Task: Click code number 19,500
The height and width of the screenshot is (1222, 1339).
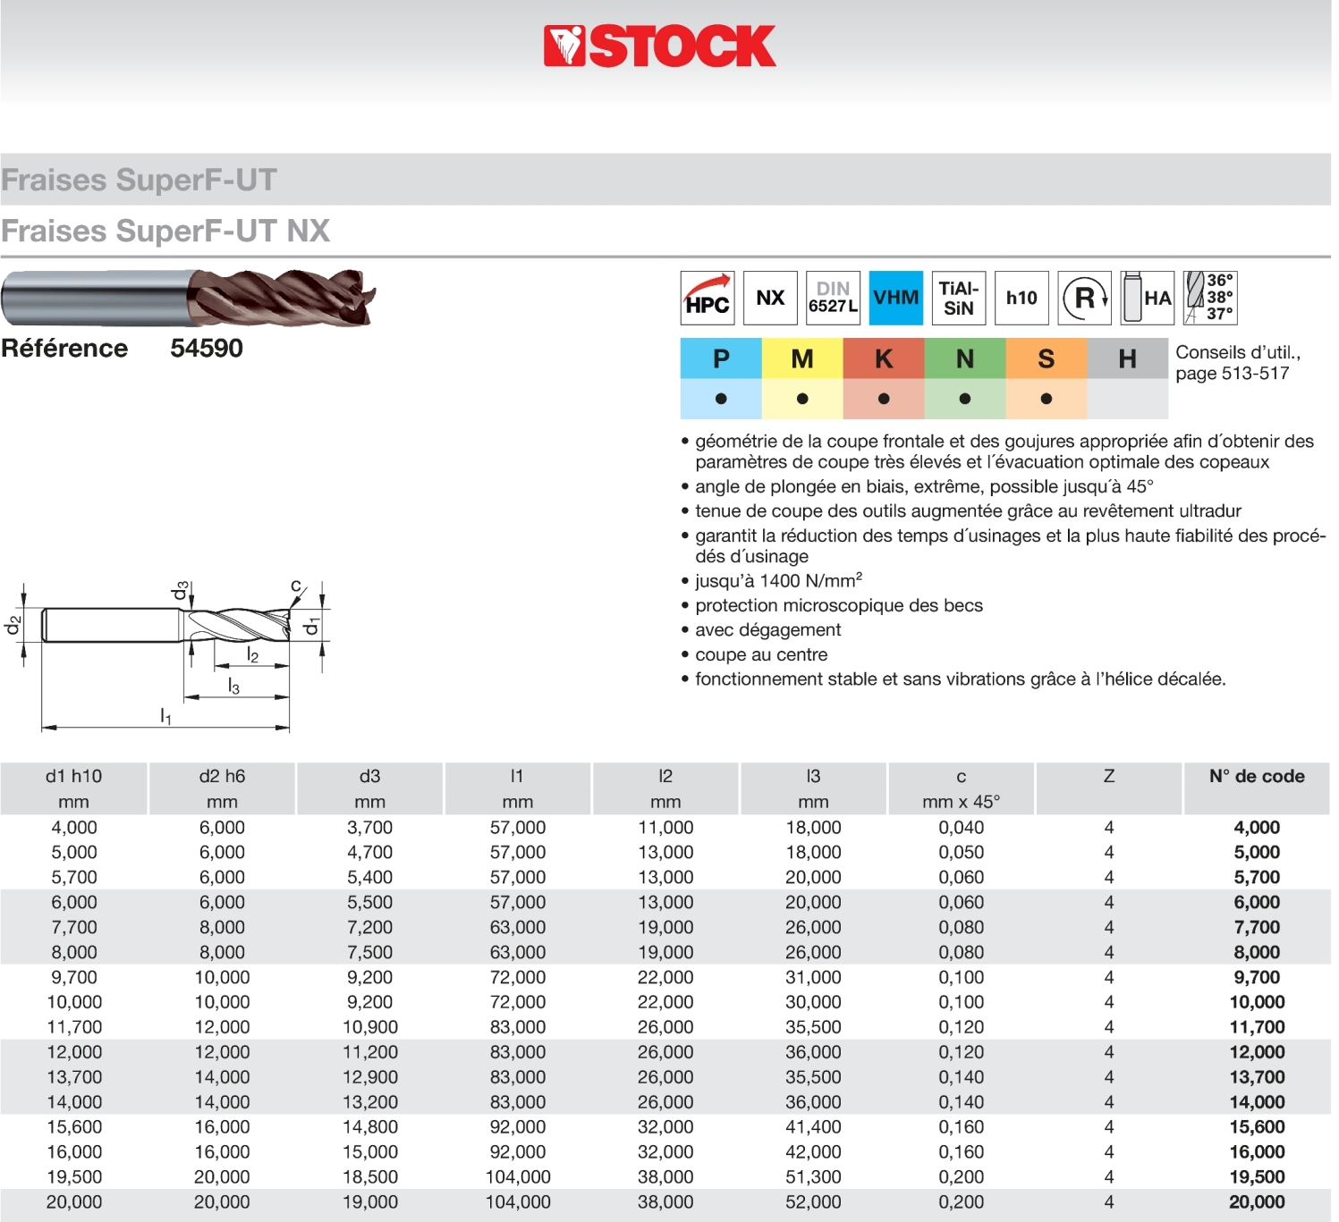Action: click(x=1257, y=1178)
